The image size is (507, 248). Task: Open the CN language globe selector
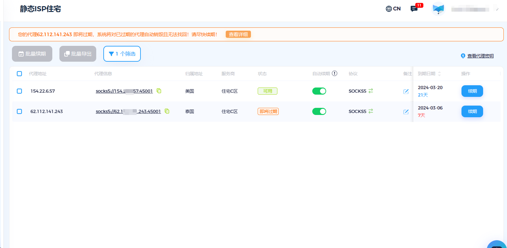click(x=393, y=9)
